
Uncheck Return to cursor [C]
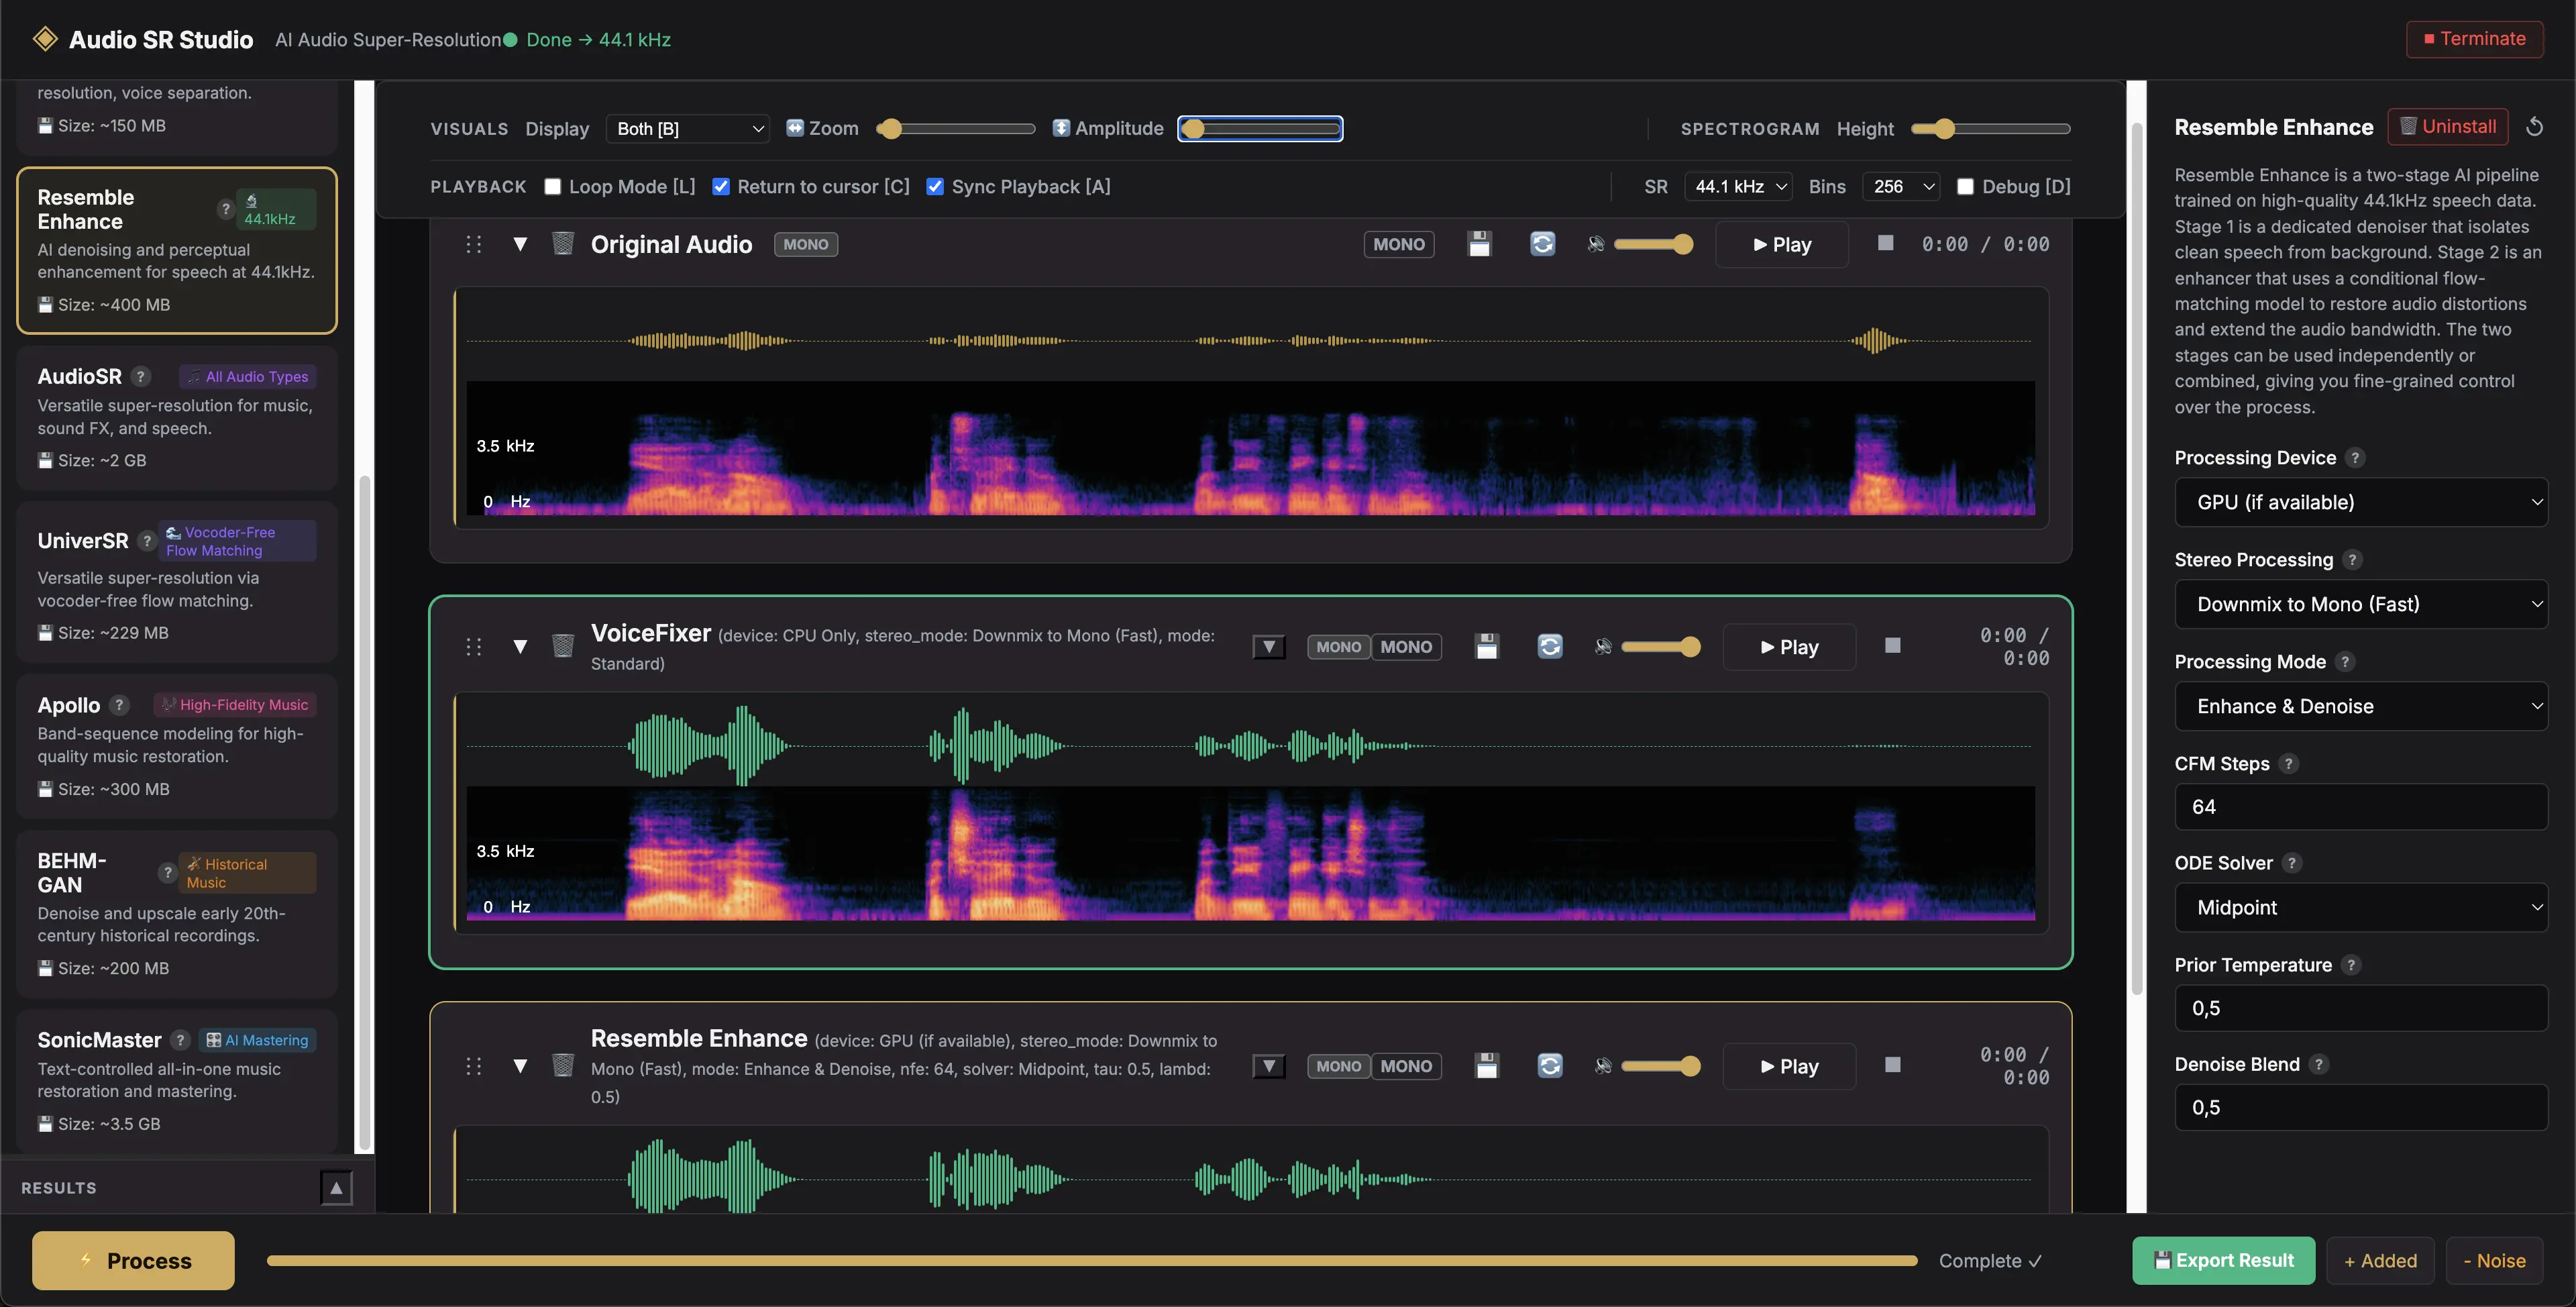pos(720,187)
